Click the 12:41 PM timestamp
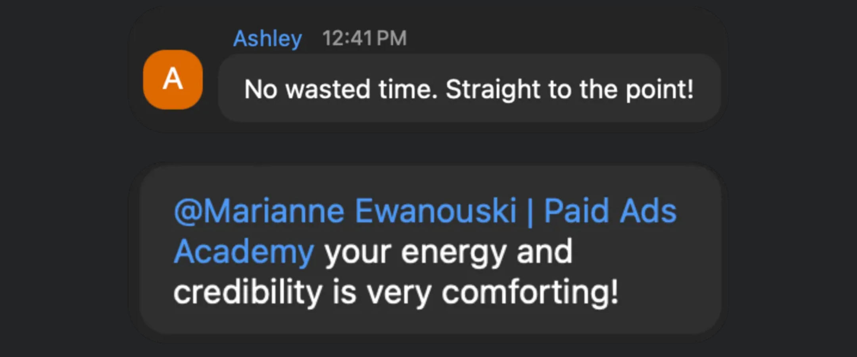 [364, 38]
